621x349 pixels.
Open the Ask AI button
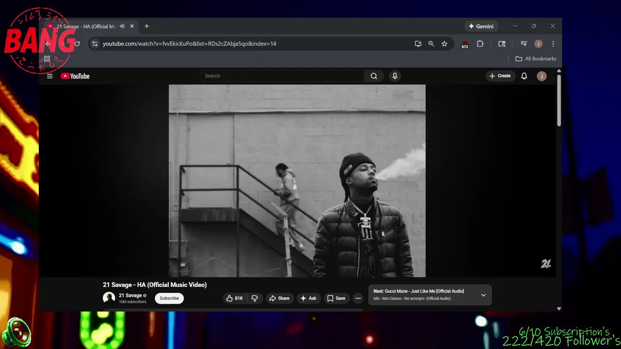pos(308,299)
